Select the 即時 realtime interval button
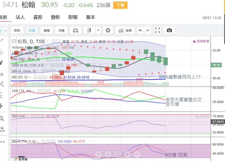The height and width of the screenshot is (161, 225). (x=17, y=30)
